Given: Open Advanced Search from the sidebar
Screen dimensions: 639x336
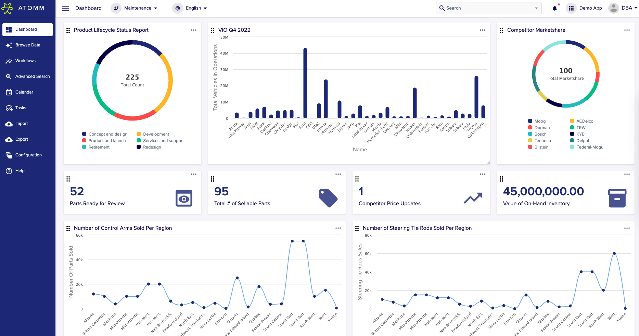Looking at the screenshot, I should 9,76.
